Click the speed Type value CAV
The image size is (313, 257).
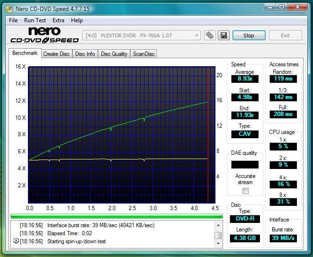[x=245, y=134]
